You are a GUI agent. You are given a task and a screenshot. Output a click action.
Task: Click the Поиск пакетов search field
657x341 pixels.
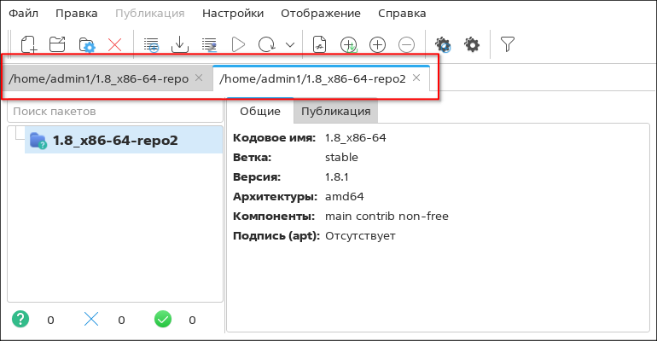pos(114,111)
